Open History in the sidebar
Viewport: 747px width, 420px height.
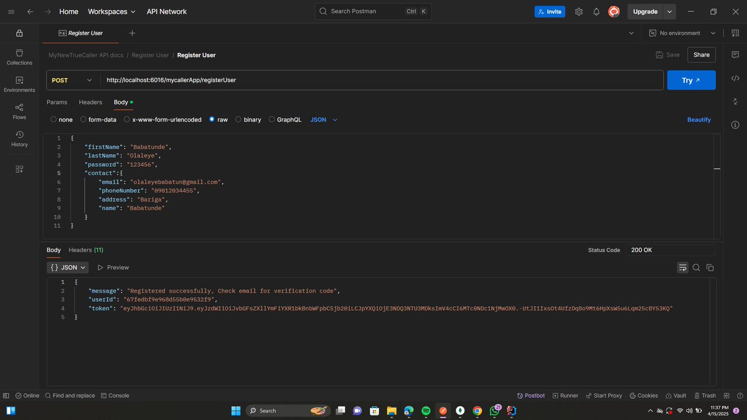(19, 139)
